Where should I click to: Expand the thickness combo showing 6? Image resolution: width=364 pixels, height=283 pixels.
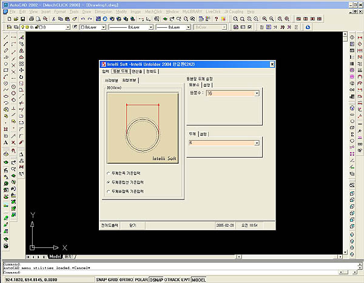(257, 143)
